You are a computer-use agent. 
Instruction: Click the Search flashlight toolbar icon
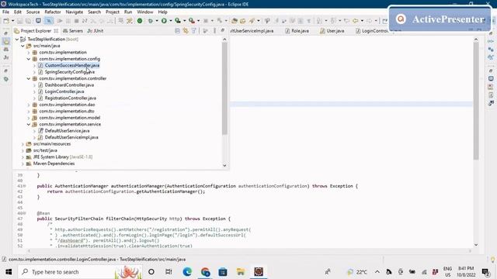[252, 21]
